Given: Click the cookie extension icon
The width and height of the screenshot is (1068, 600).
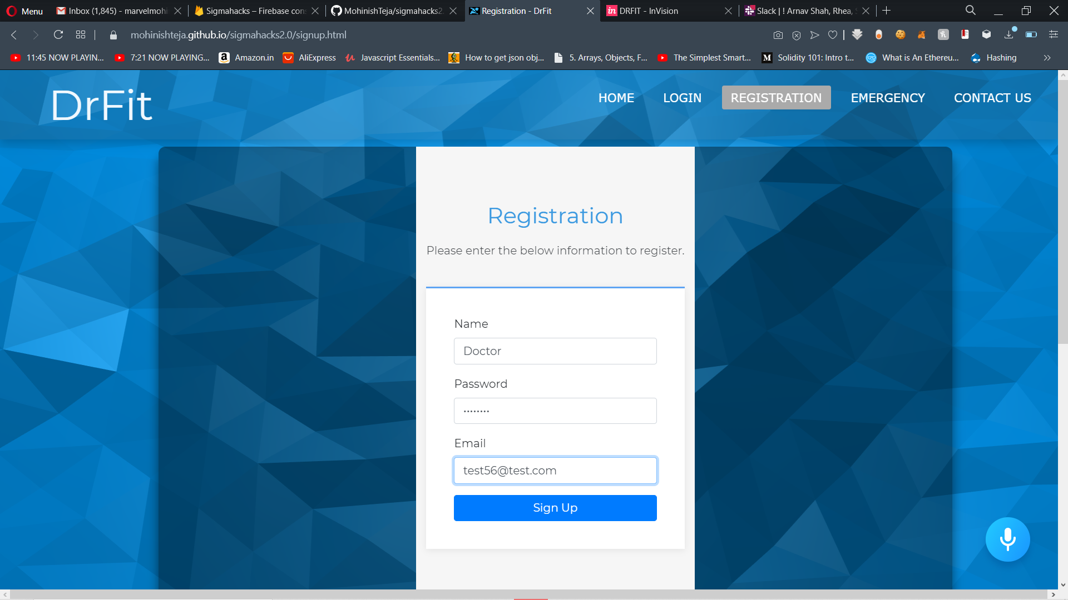Looking at the screenshot, I should coord(900,35).
